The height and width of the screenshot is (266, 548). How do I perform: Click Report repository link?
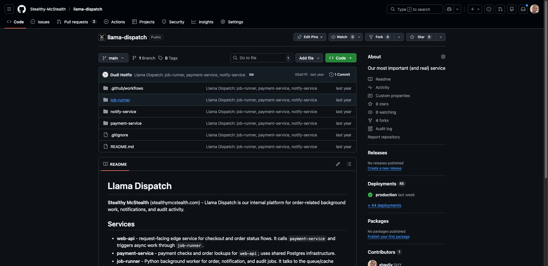(384, 137)
